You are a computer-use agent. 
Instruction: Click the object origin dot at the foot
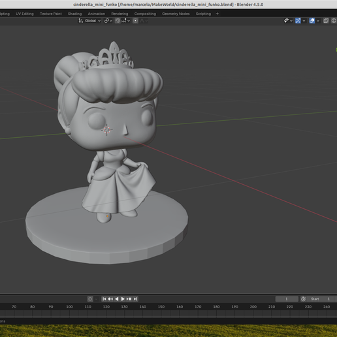click(107, 216)
